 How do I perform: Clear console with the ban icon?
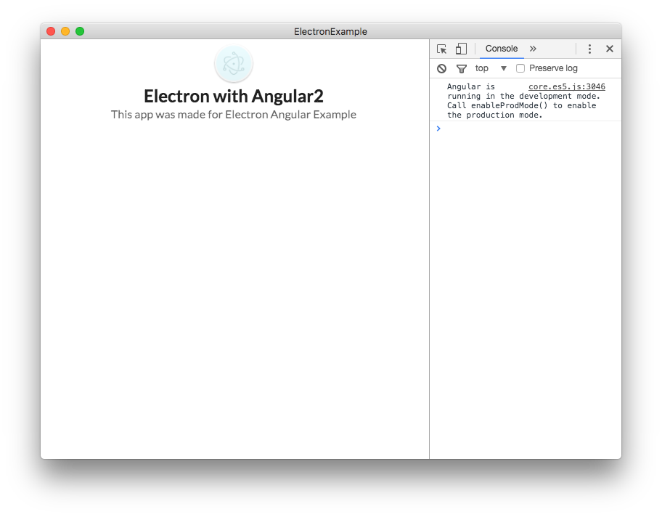[441, 68]
